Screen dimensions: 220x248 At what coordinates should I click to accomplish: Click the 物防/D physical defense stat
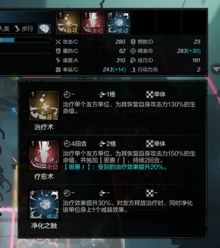(165, 42)
